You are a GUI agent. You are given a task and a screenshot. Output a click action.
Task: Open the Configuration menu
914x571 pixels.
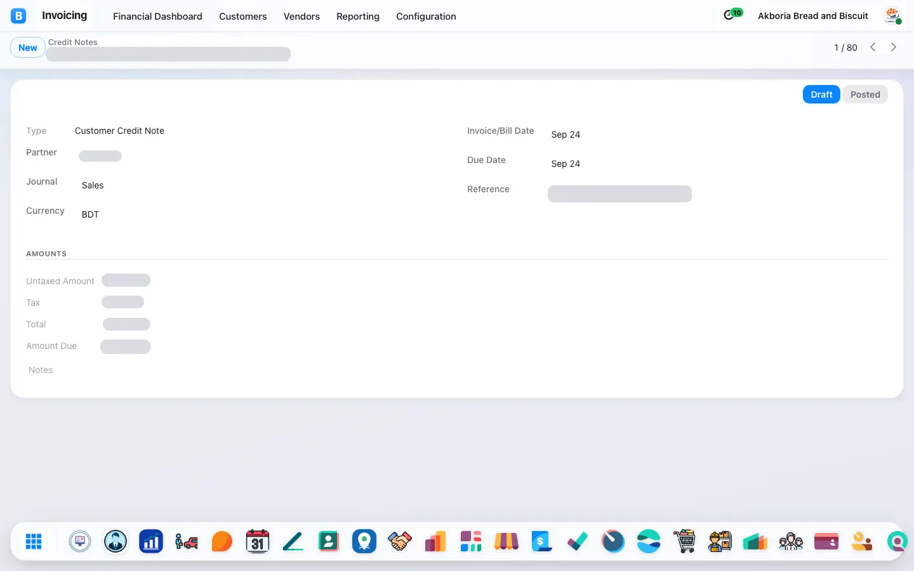[x=426, y=16]
